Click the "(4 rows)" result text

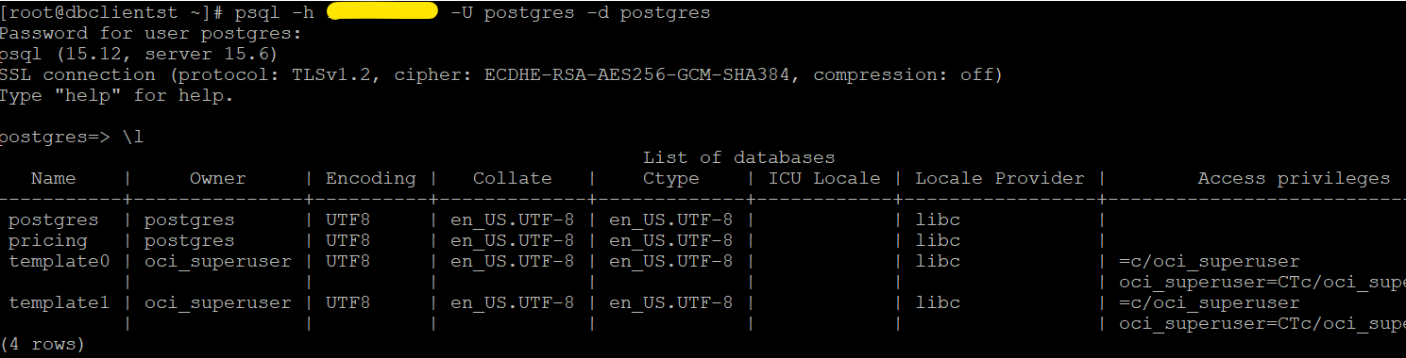[x=42, y=344]
